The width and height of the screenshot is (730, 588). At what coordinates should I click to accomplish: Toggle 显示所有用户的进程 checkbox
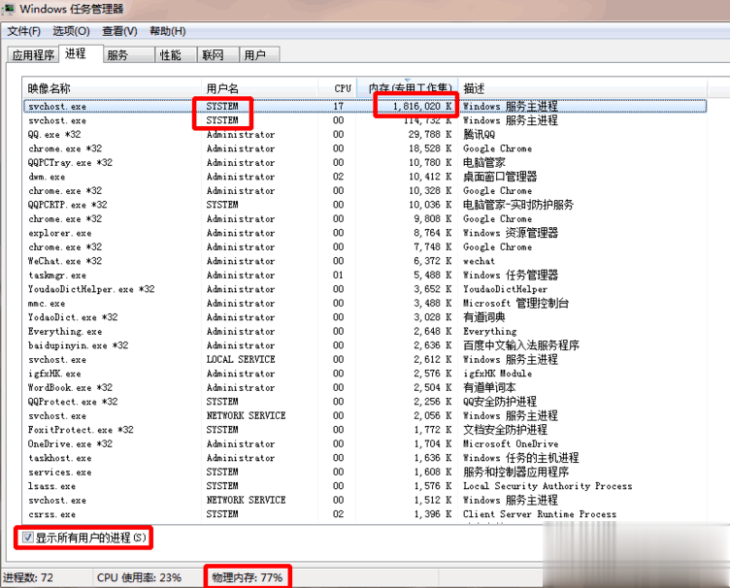coord(27,538)
